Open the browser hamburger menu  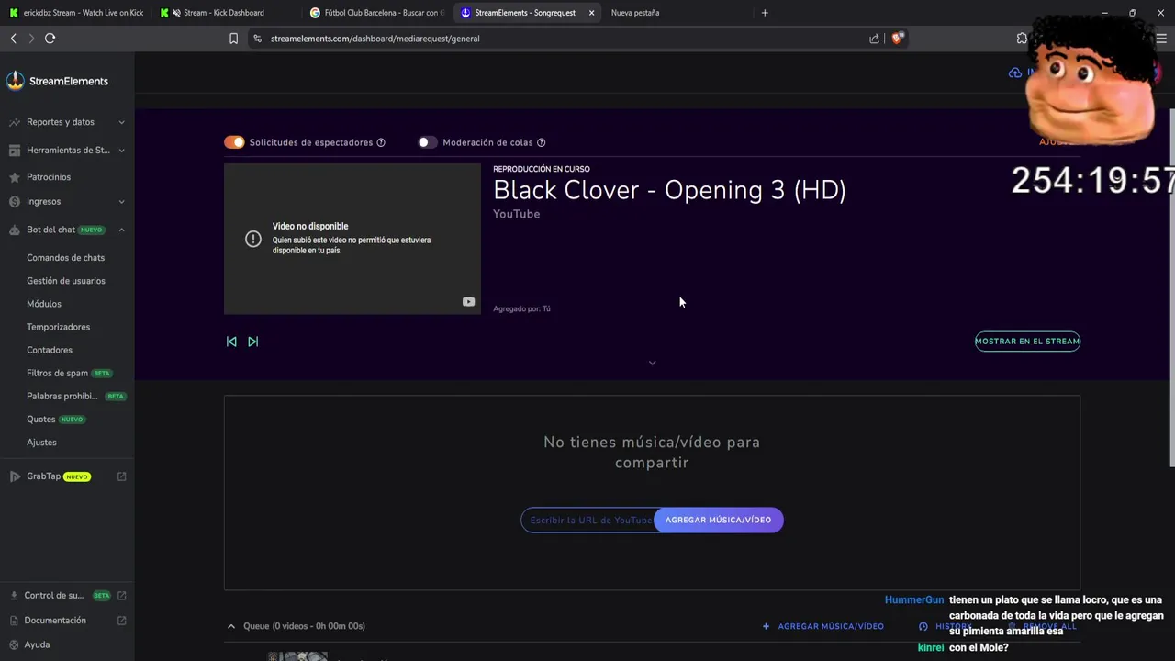click(x=1161, y=39)
